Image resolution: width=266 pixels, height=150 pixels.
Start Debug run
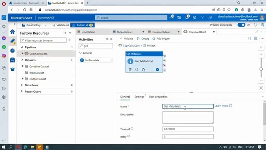click(x=143, y=39)
